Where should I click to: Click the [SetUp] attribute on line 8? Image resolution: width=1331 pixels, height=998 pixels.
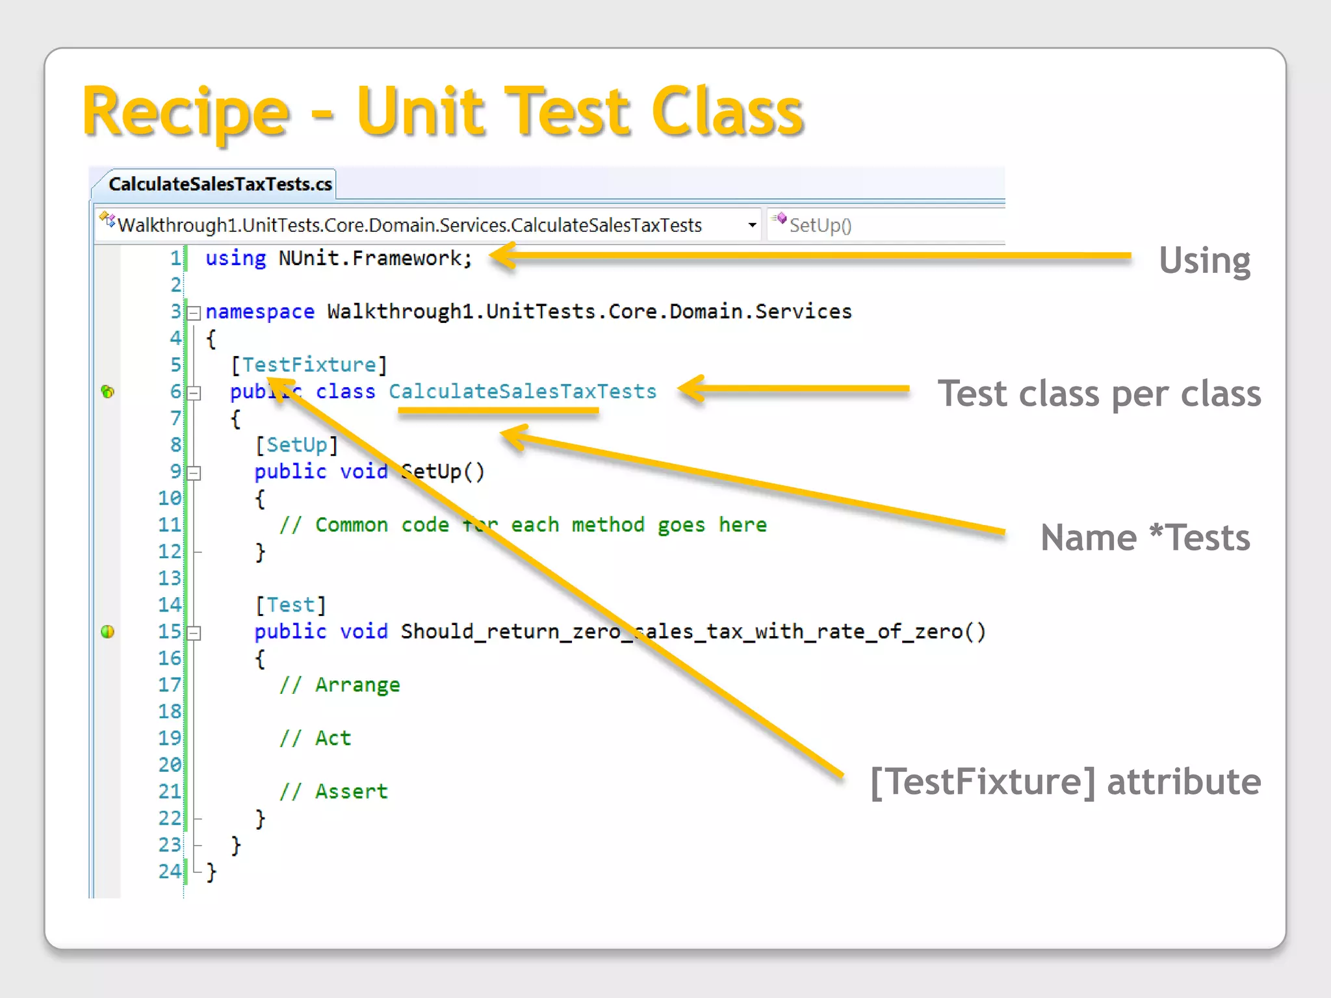[296, 445]
